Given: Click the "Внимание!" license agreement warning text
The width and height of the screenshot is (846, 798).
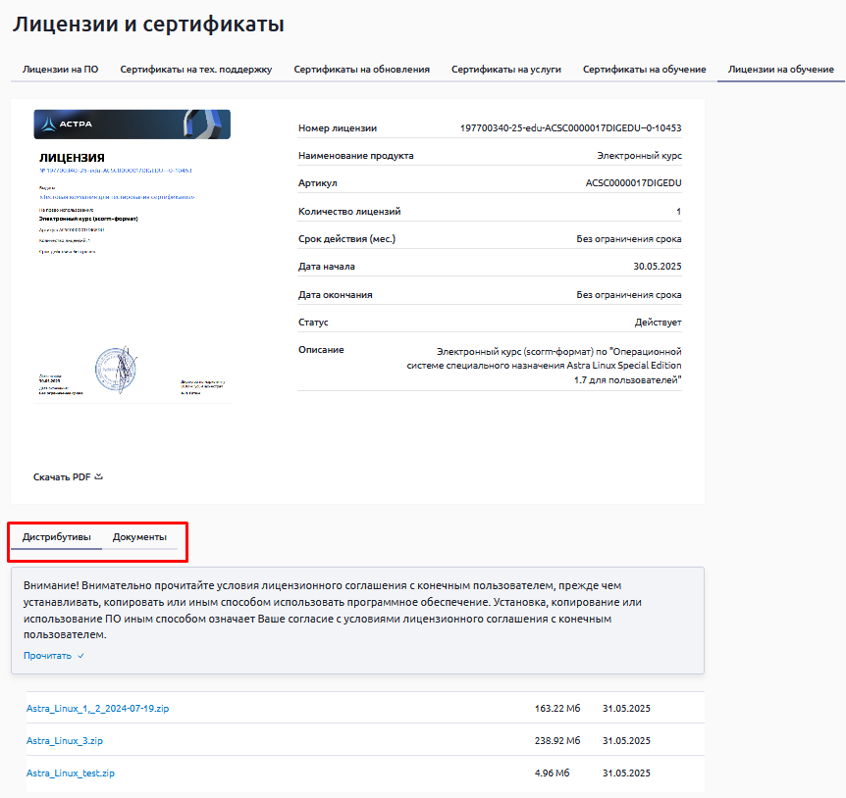Looking at the screenshot, I should click(x=333, y=610).
